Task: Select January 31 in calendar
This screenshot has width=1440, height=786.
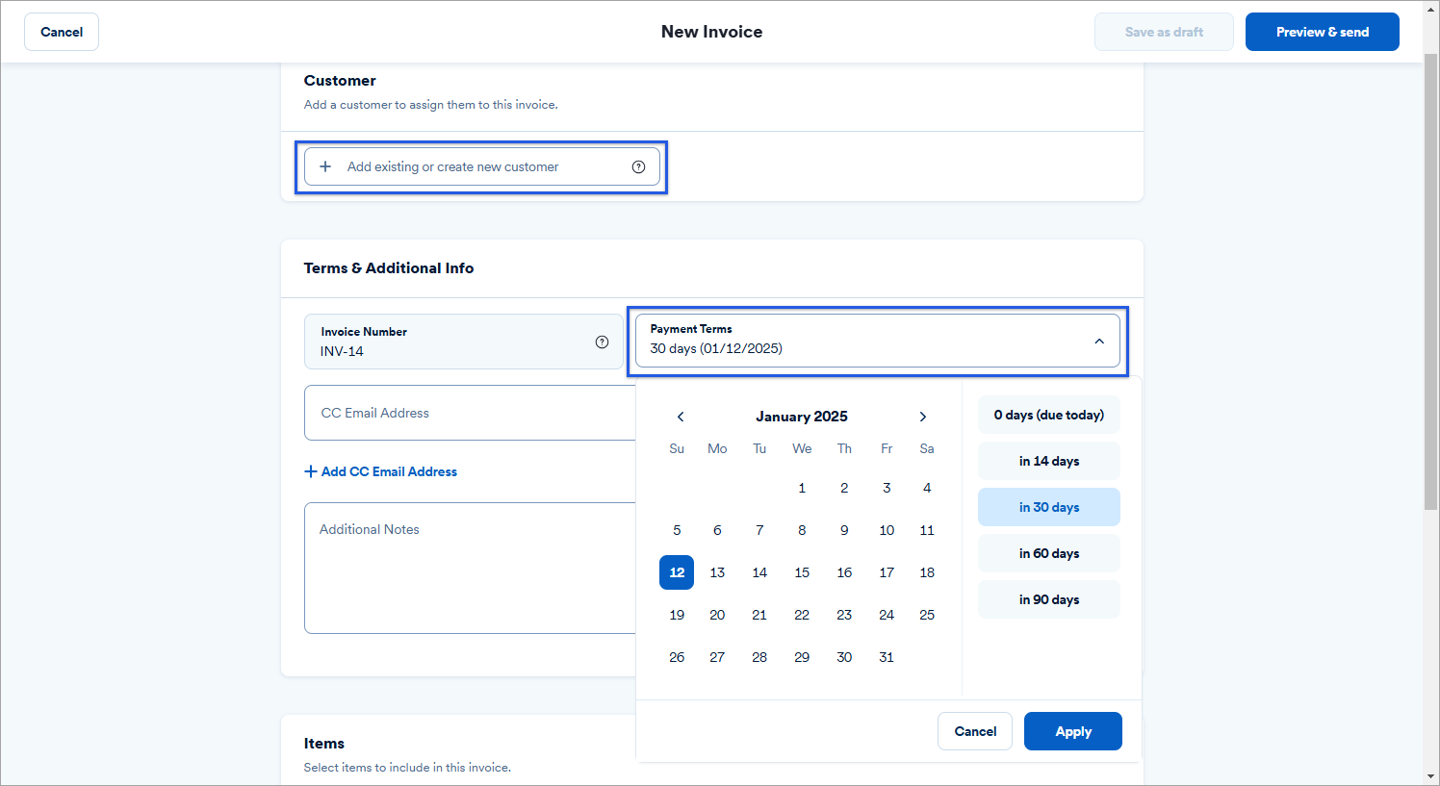Action: [887, 657]
